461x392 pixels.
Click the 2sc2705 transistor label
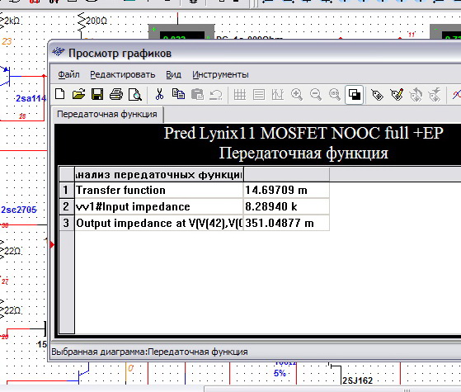point(19,210)
